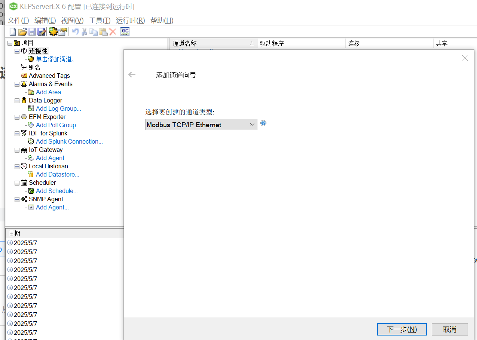The width and height of the screenshot is (477, 340).
Task: Click the IoT Gateway icon
Action: pyautogui.click(x=24, y=150)
